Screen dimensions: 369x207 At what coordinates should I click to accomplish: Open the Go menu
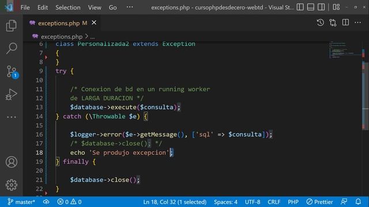(x=113, y=7)
